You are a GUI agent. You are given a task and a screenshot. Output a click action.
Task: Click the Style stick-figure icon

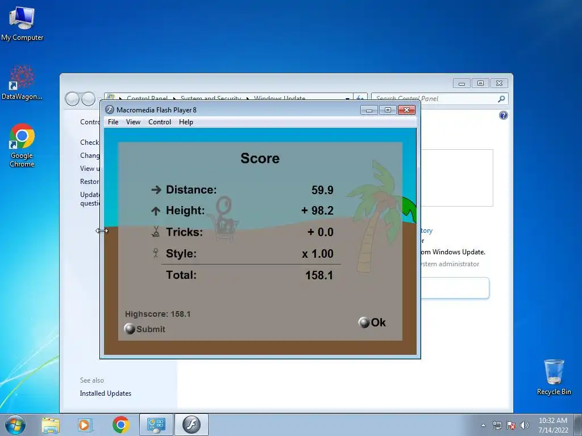click(156, 253)
